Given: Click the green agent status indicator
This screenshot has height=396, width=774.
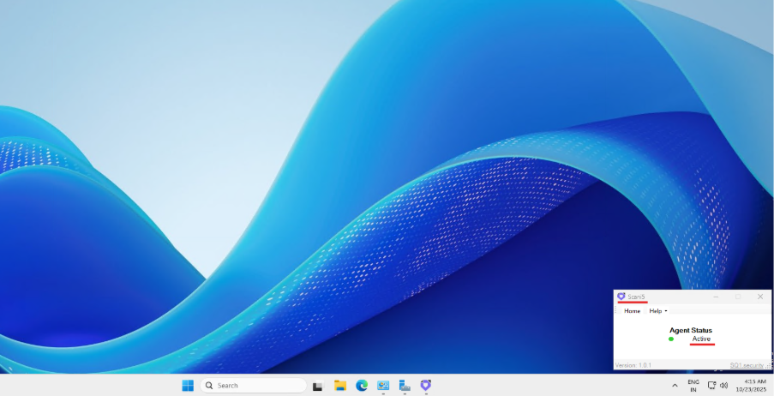Looking at the screenshot, I should tap(671, 339).
